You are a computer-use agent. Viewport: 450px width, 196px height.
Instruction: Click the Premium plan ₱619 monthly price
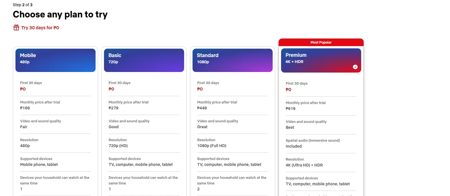point(291,109)
